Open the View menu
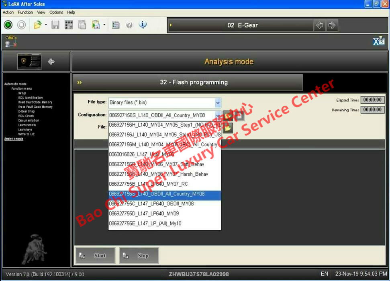This screenshot has width=390, height=281. point(41,12)
